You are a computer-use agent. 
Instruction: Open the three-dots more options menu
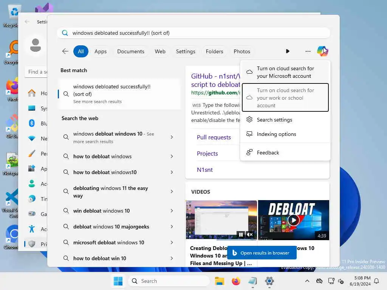click(x=308, y=51)
